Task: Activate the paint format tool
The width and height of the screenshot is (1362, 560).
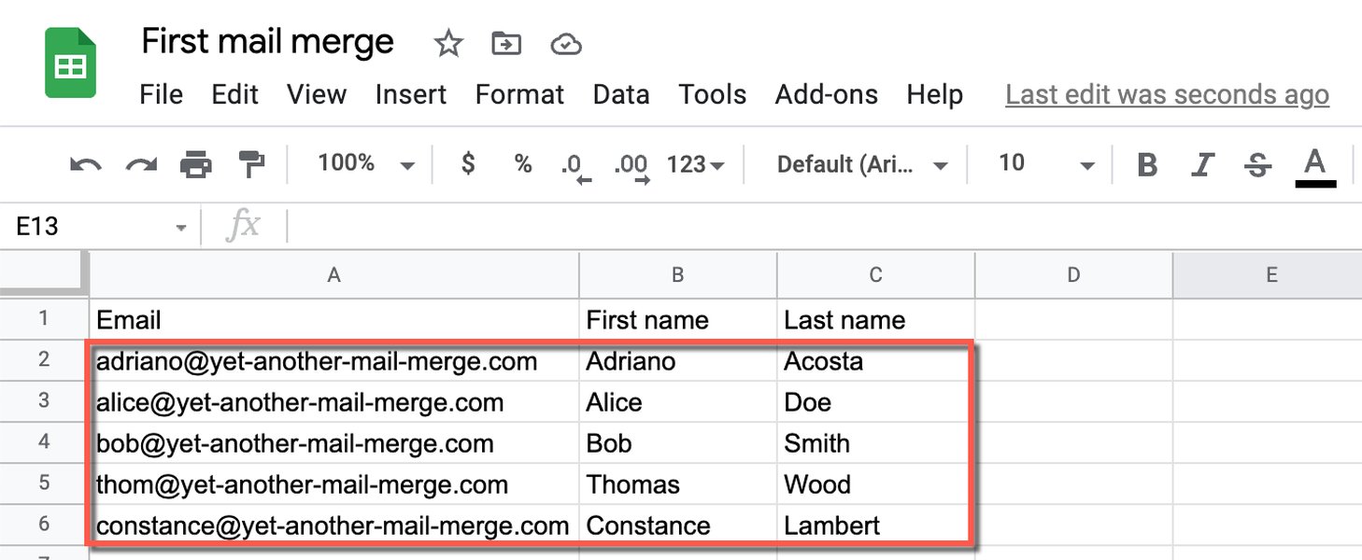Action: coord(251,165)
